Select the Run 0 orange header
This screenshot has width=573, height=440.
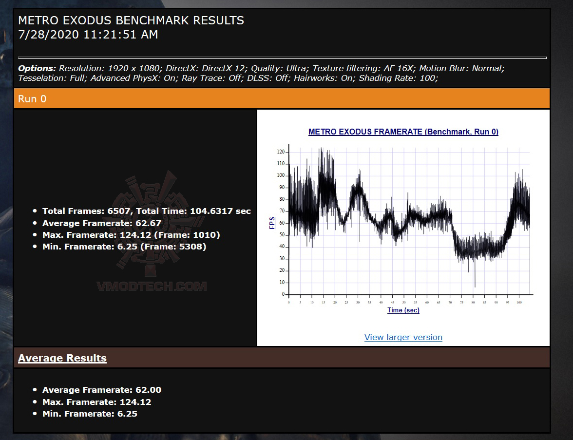coord(282,98)
